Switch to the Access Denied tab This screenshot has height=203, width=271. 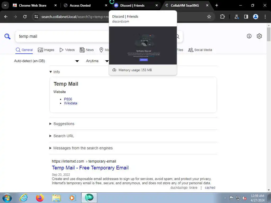pos(80,5)
